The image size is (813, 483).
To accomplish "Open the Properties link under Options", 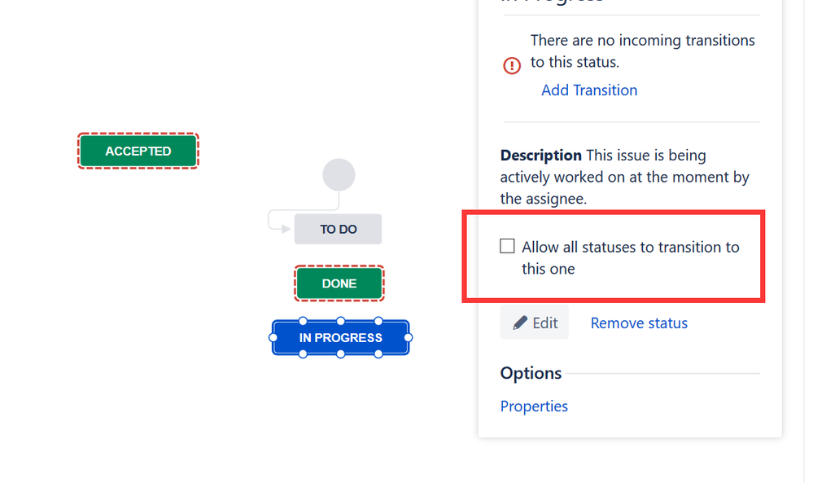I will tap(534, 406).
